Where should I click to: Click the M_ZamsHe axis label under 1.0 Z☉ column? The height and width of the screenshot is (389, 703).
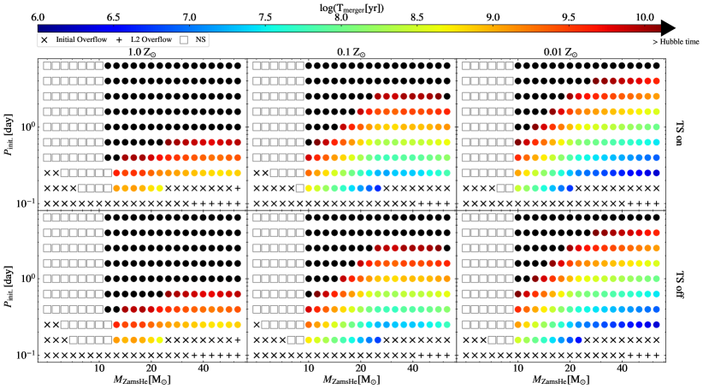142,380
